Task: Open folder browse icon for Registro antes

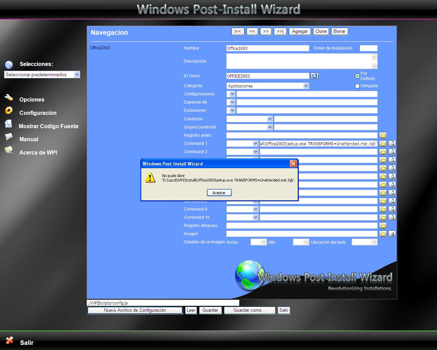Action: 383,135
